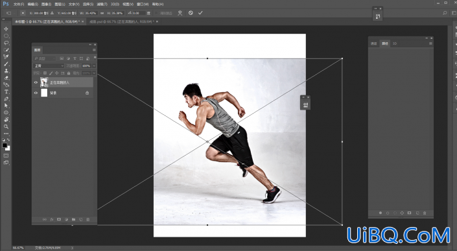
Task: Commit the transform with the checkmark
Action: [x=200, y=13]
